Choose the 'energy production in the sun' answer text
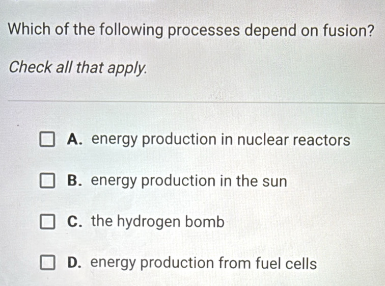Viewport: 385px width, 286px height. (x=189, y=181)
